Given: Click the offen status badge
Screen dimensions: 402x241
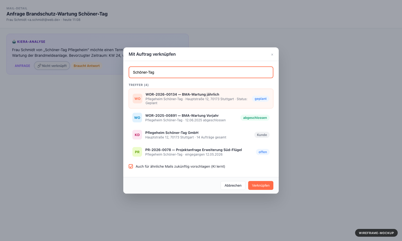Looking at the screenshot, I should [263, 152].
